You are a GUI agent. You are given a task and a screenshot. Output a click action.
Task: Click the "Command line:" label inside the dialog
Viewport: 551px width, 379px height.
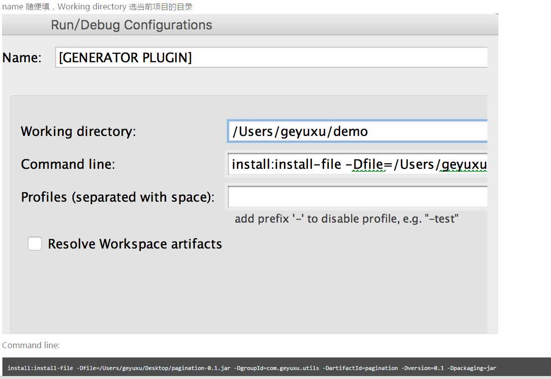[68, 164]
